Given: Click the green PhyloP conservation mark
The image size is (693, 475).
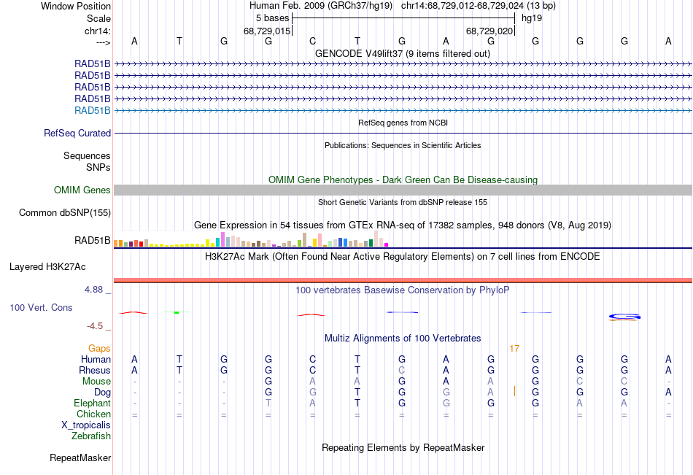Looking at the screenshot, I should tap(177, 312).
